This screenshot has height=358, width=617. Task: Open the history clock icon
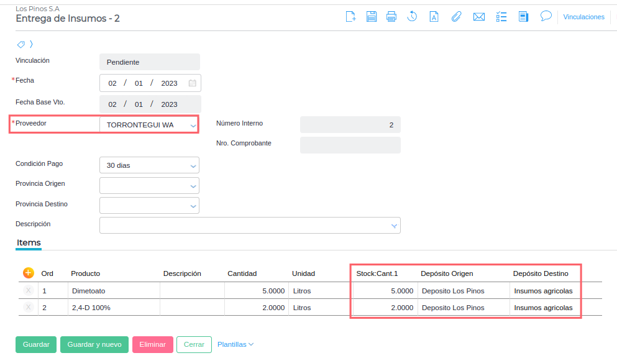(x=412, y=17)
